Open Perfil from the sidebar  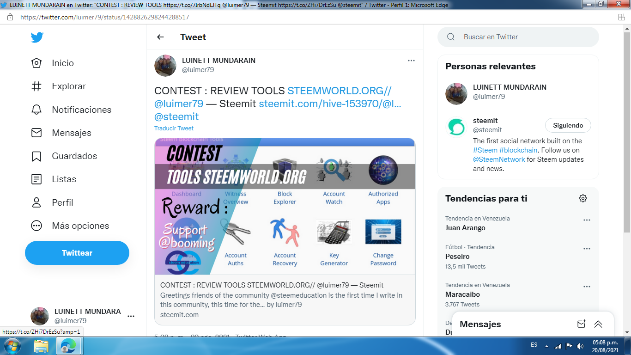click(62, 202)
